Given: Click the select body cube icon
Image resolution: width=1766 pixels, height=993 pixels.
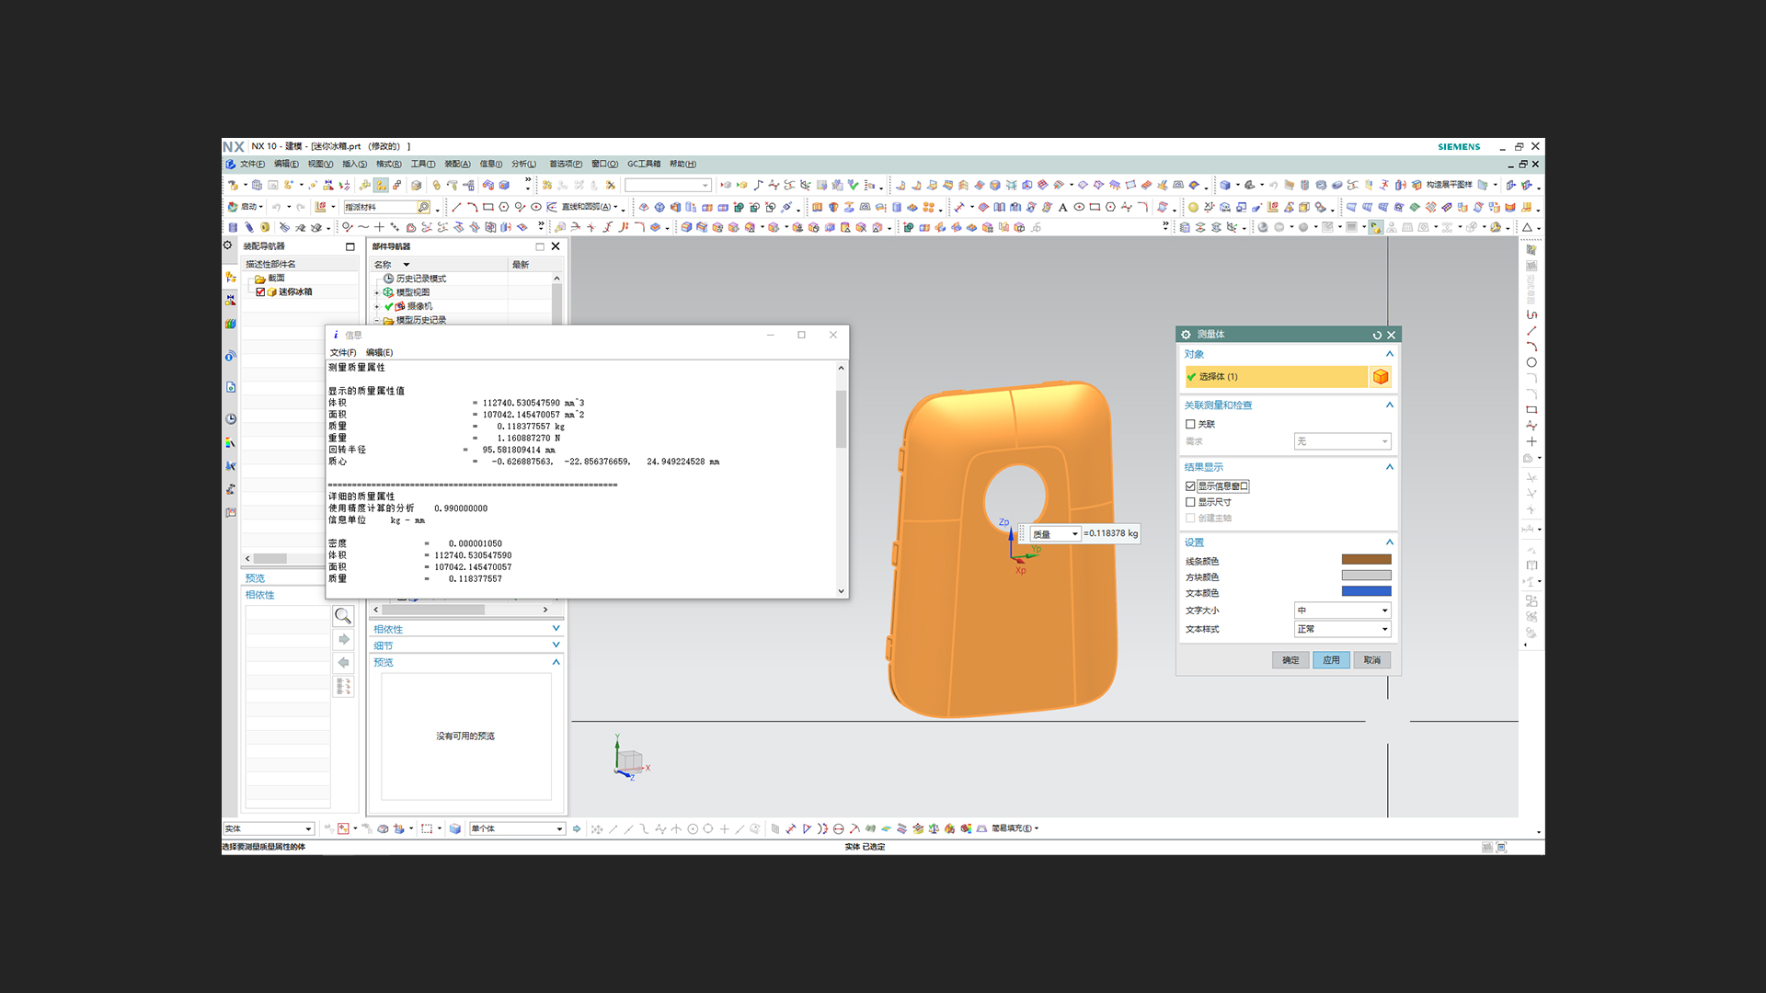Looking at the screenshot, I should point(1380,377).
